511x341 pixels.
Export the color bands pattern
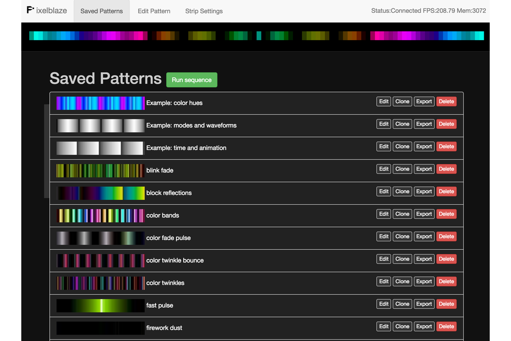pyautogui.click(x=424, y=214)
